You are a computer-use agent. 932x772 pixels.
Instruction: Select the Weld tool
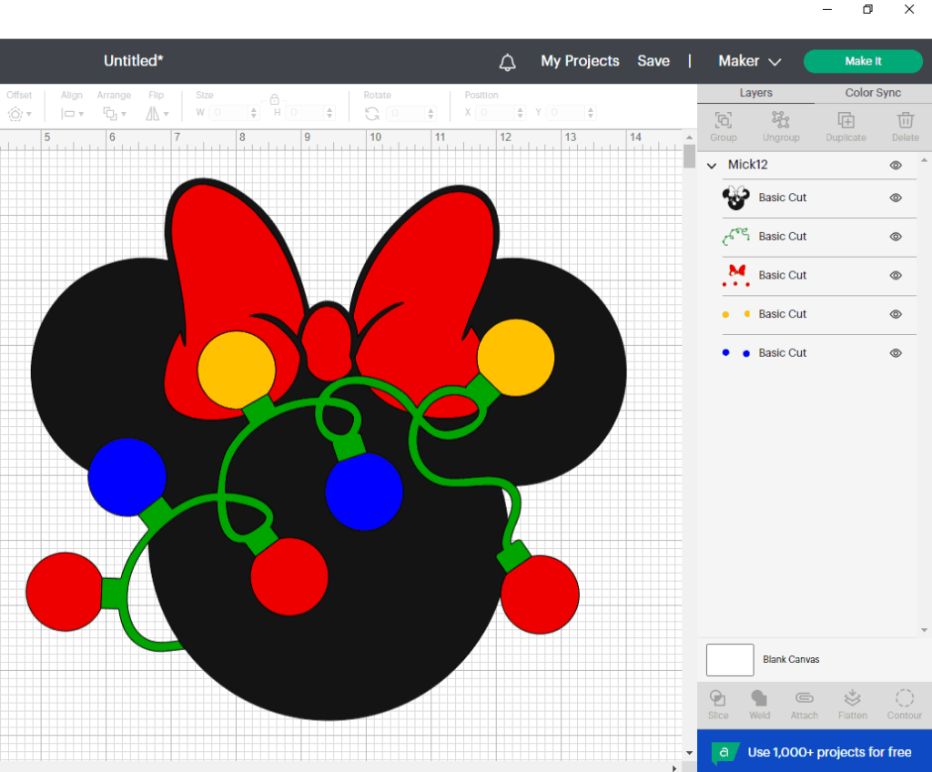click(x=759, y=698)
